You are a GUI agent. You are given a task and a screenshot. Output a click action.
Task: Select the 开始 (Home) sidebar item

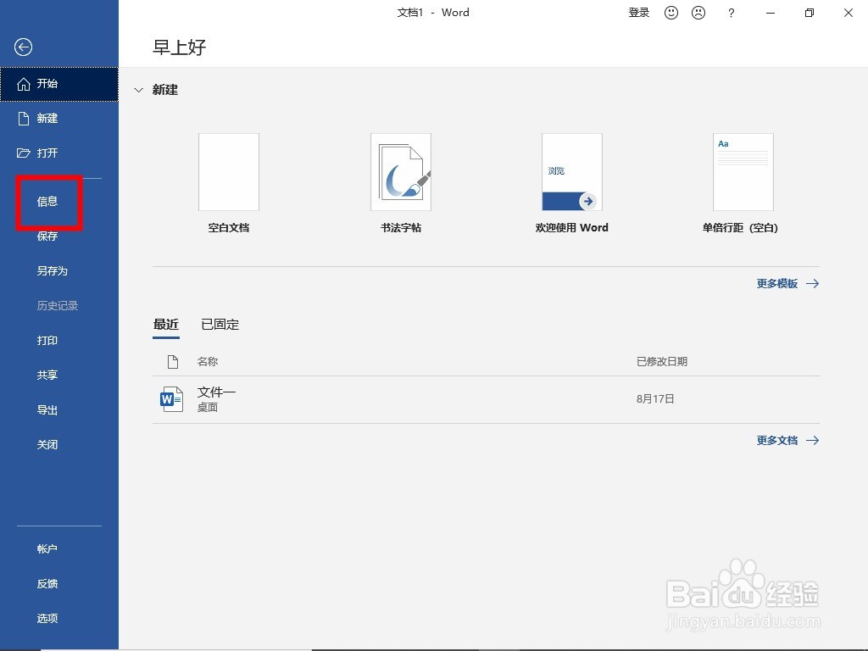47,84
